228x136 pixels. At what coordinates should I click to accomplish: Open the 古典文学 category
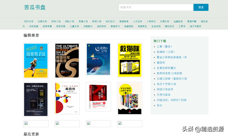pos(42,21)
